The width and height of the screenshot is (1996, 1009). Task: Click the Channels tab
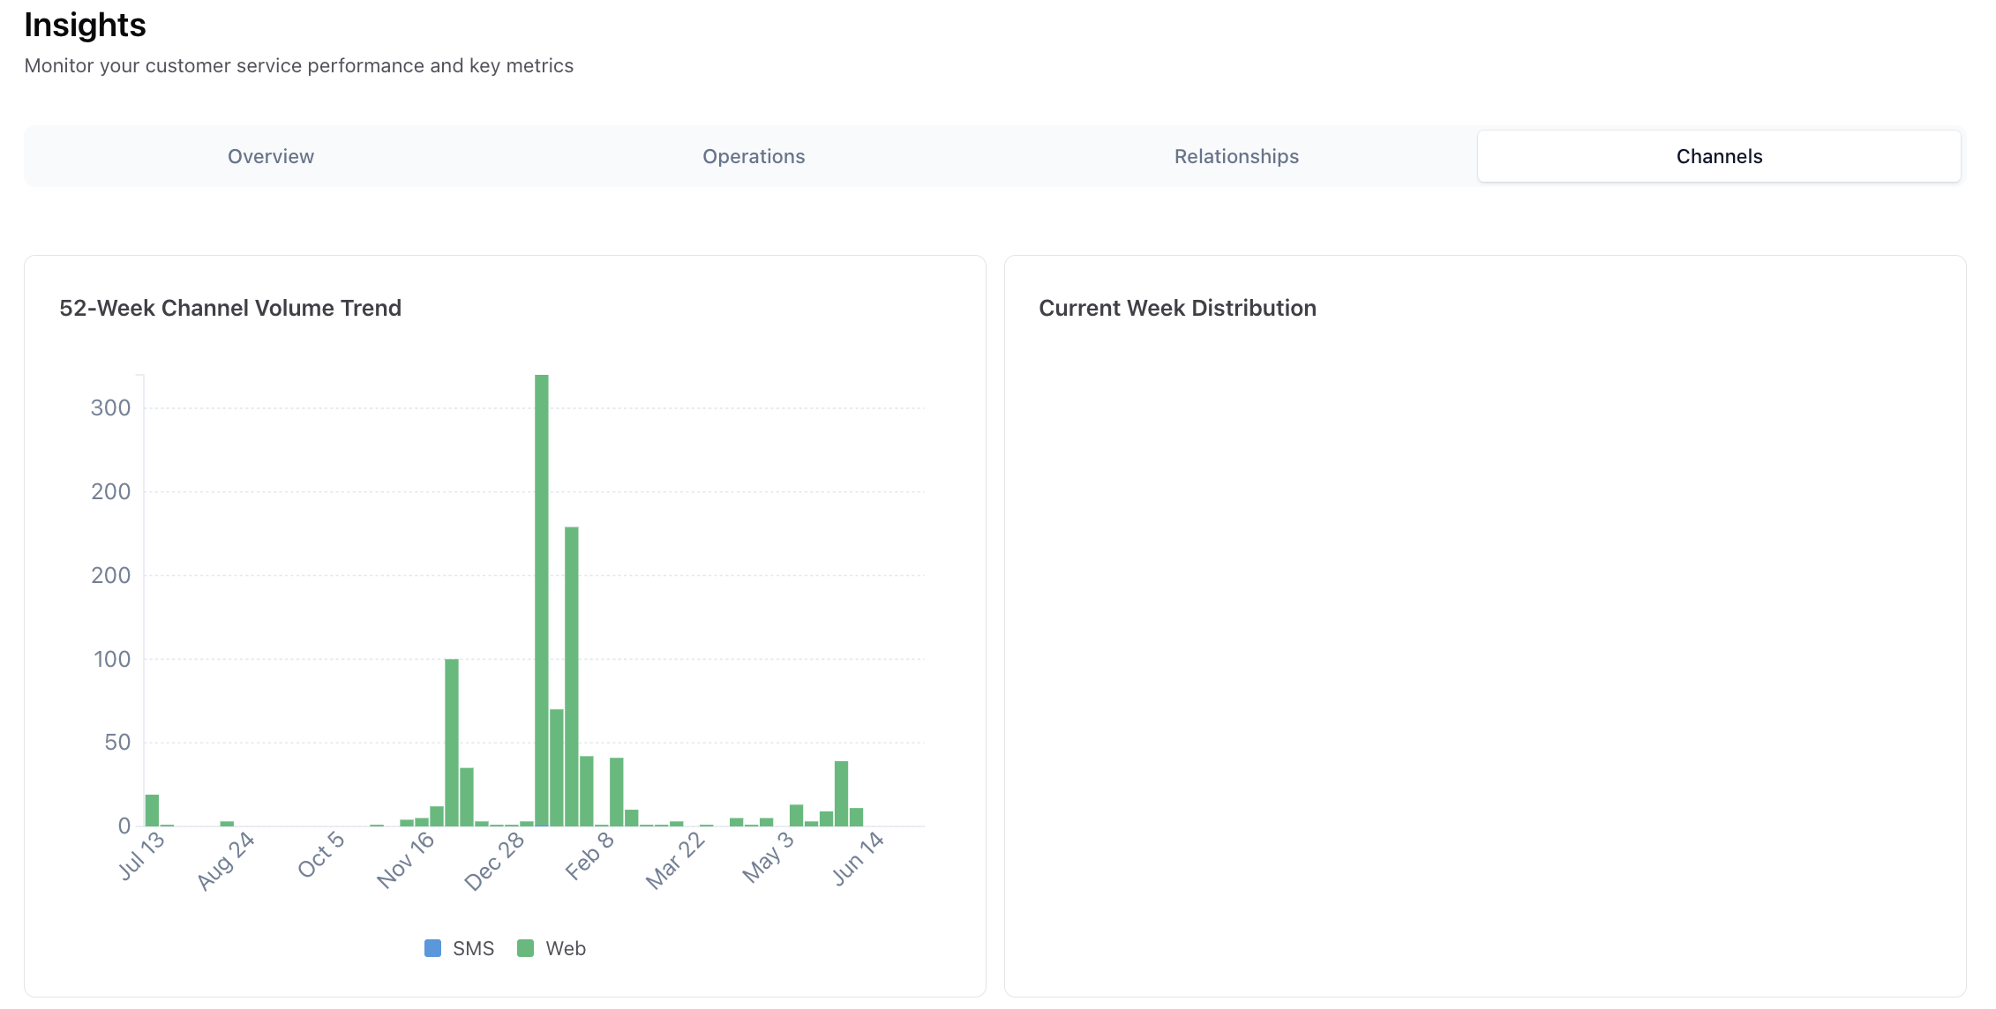tap(1719, 156)
